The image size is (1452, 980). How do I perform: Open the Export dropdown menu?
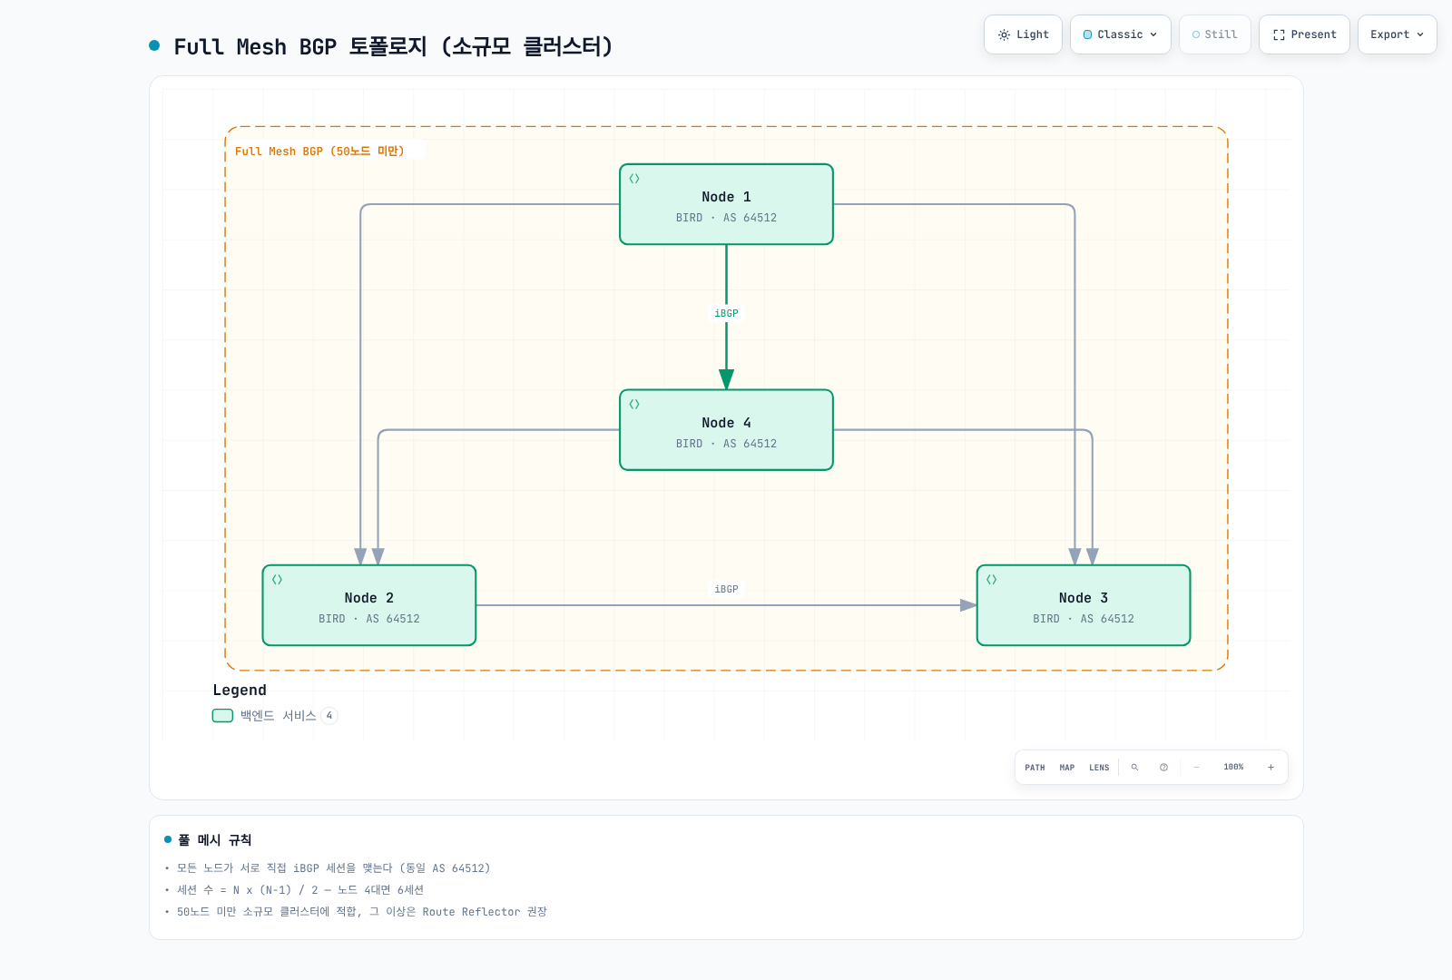click(x=1397, y=34)
